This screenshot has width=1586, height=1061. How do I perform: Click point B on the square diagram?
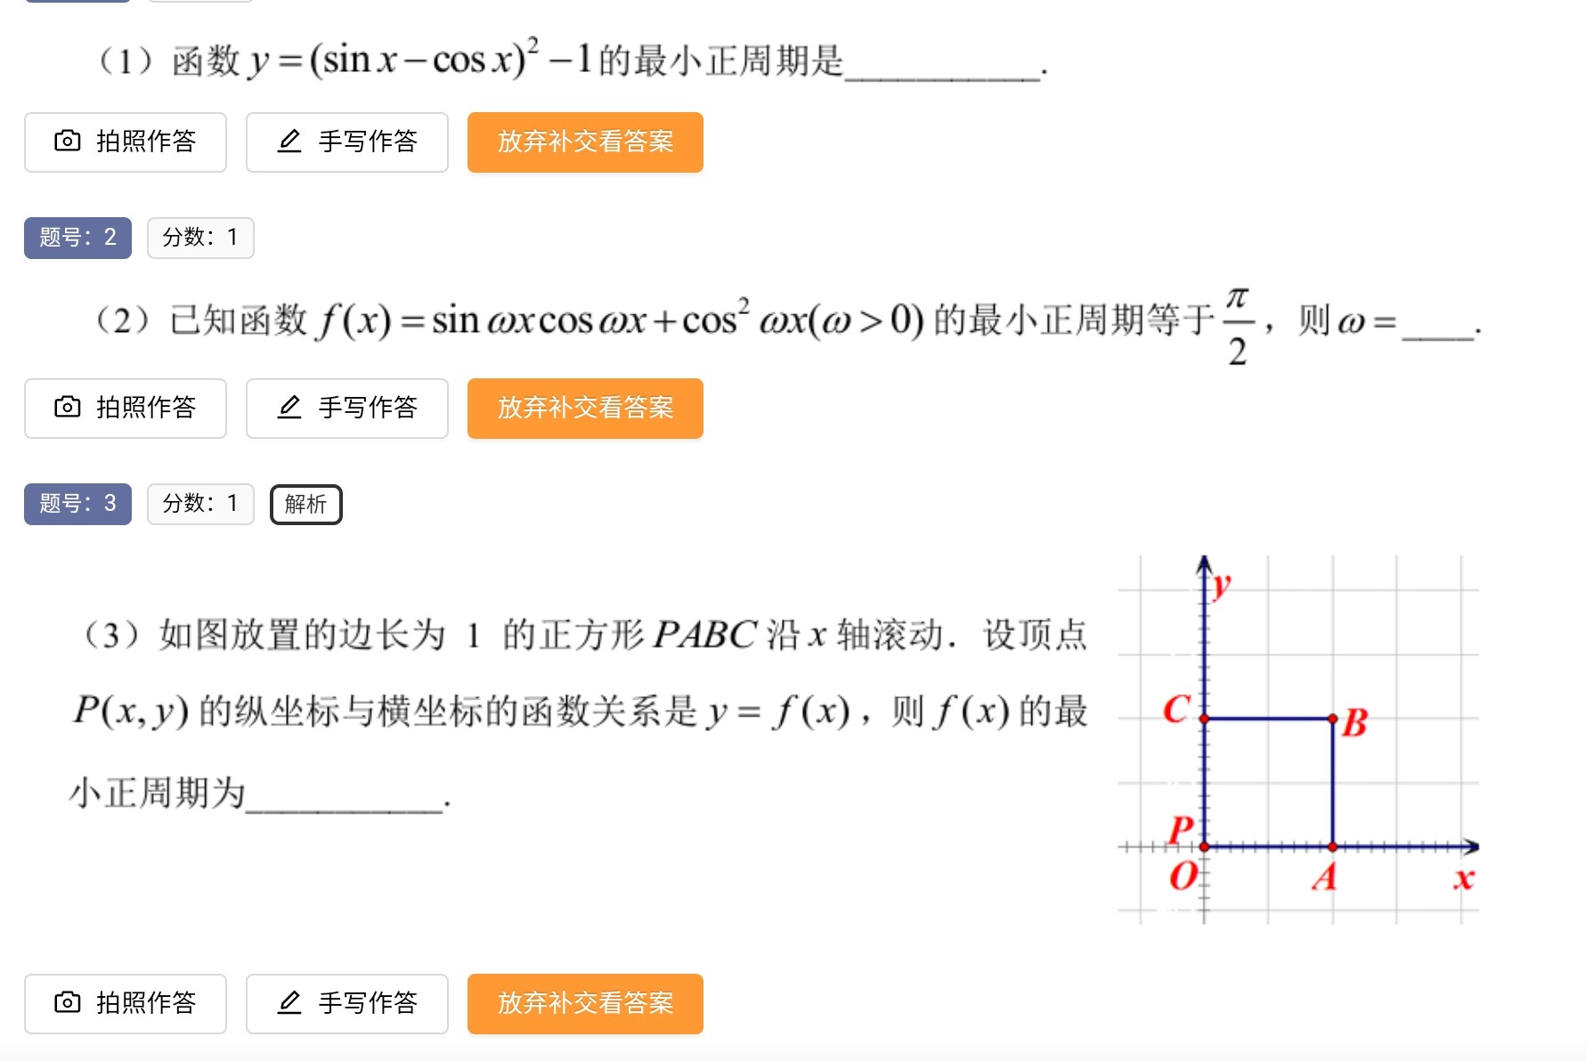pos(1332,718)
